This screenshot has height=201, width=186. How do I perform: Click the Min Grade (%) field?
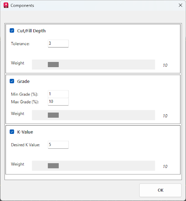(x=58, y=94)
